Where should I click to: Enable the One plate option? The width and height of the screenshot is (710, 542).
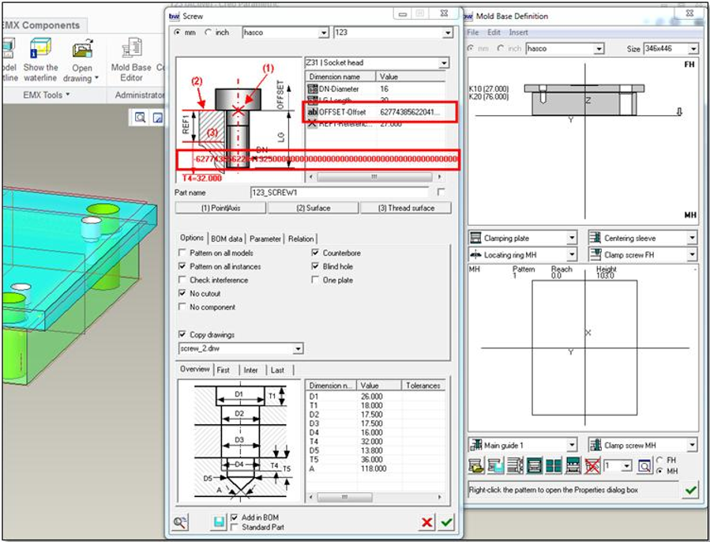[315, 280]
